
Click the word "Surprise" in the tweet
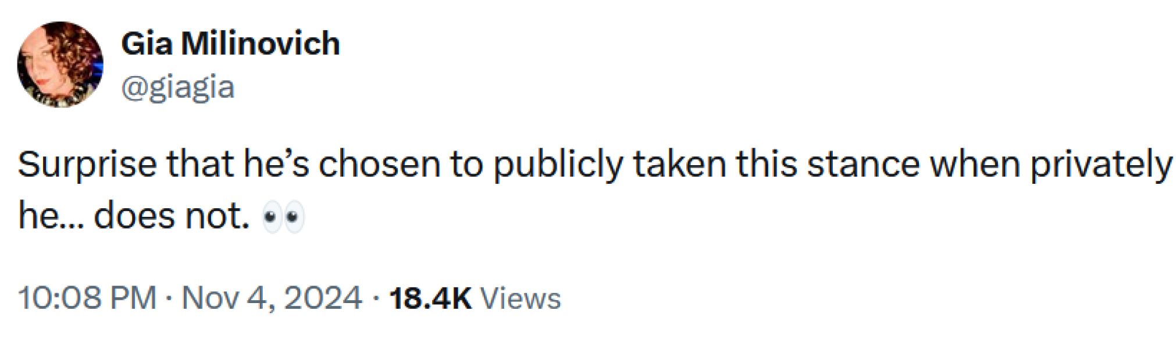[87, 165]
